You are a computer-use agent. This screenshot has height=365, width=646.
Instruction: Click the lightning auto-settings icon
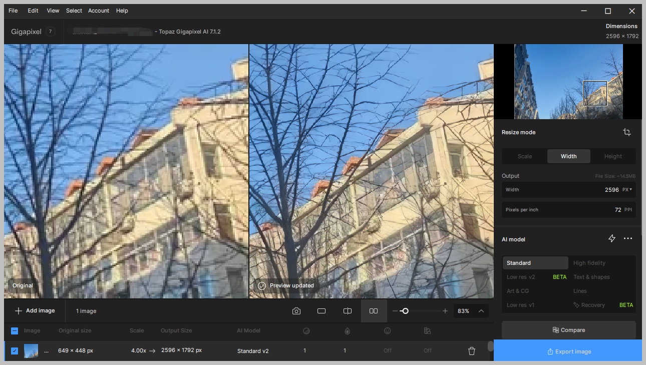coord(611,238)
